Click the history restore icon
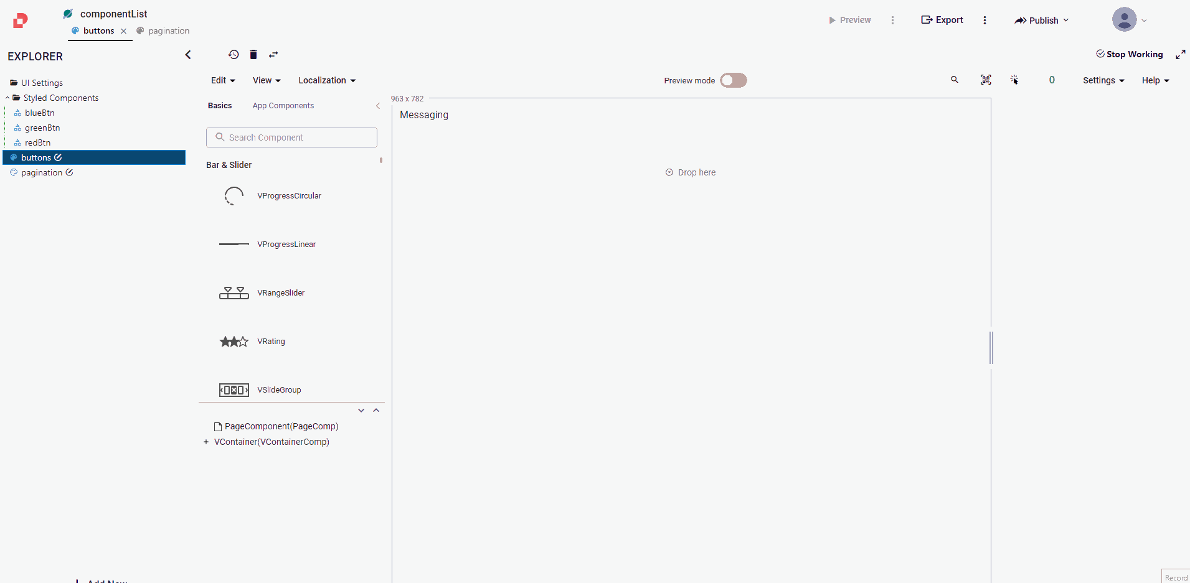 (234, 55)
